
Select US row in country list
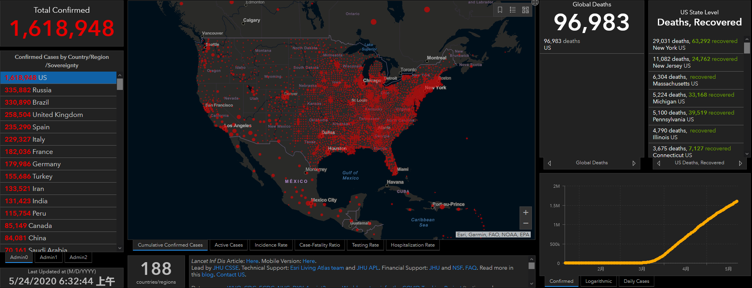pos(59,78)
